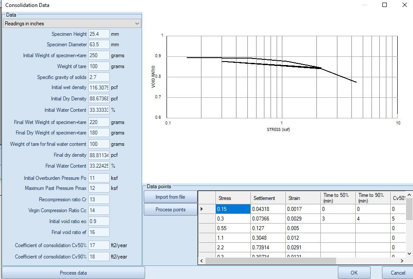Edit the Maximum Past Pressure Pmax field
The height and width of the screenshot is (279, 413).
[99, 188]
